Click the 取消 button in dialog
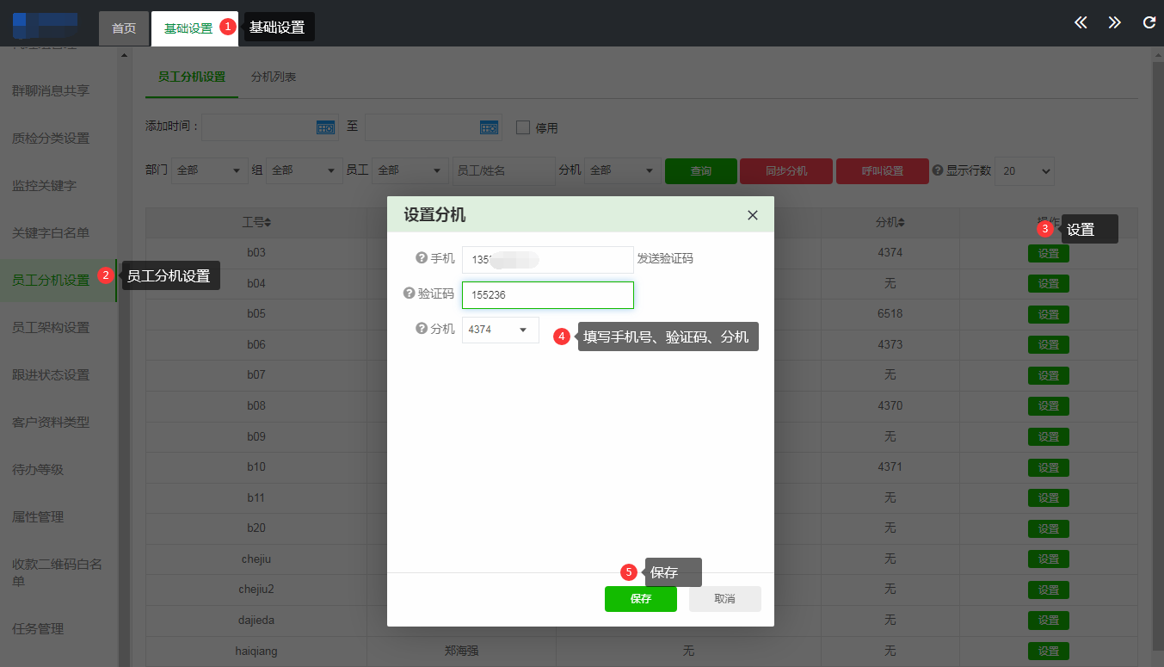 click(x=724, y=599)
